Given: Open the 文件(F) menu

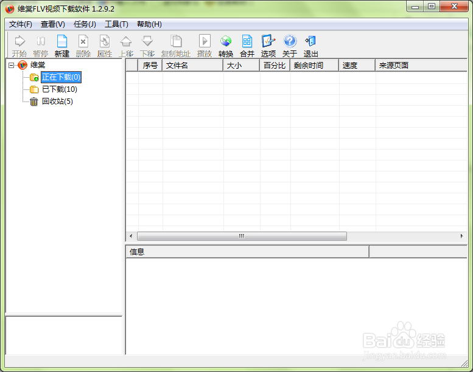Looking at the screenshot, I should pos(21,24).
